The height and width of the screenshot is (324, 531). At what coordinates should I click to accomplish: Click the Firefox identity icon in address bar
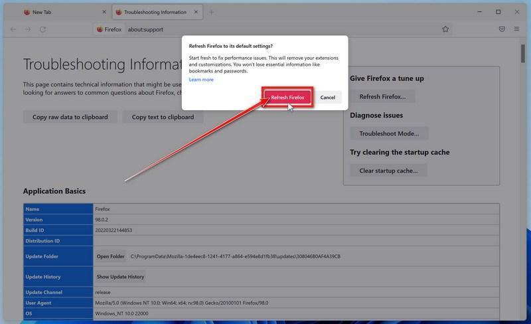point(109,29)
